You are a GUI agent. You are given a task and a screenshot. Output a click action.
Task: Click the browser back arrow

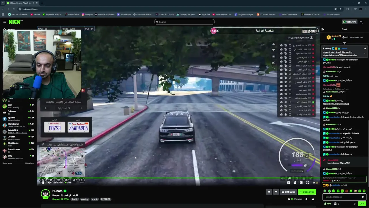point(3,9)
